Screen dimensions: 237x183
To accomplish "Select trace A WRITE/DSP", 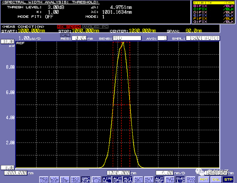I will (214, 3).
